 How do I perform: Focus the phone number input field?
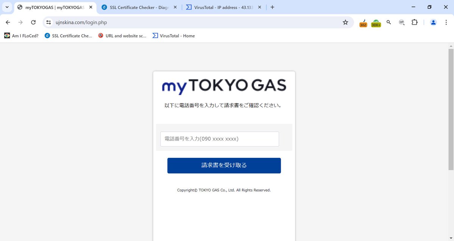pos(219,139)
